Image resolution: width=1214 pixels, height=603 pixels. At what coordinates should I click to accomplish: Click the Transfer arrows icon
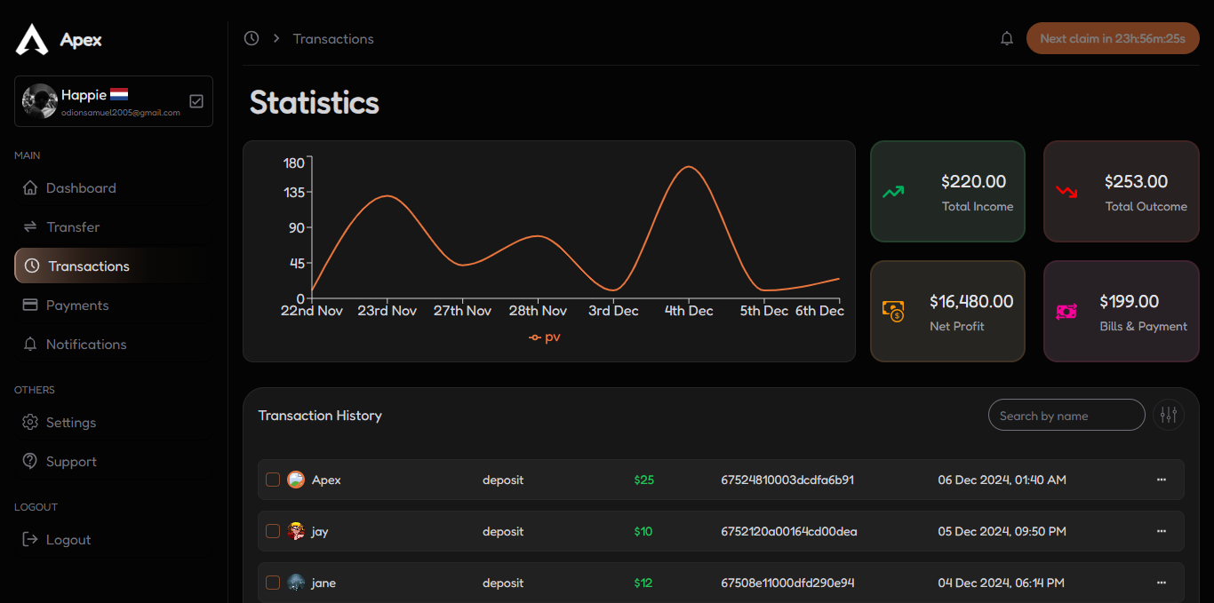pyautogui.click(x=30, y=227)
